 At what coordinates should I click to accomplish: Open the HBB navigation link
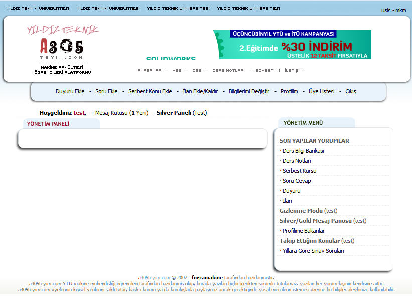click(x=177, y=70)
